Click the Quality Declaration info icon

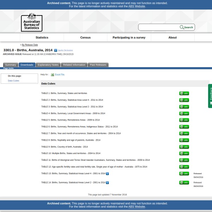tap(55, 51)
